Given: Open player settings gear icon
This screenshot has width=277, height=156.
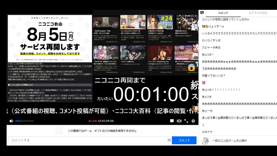Looking at the screenshot, I should coord(193,121).
